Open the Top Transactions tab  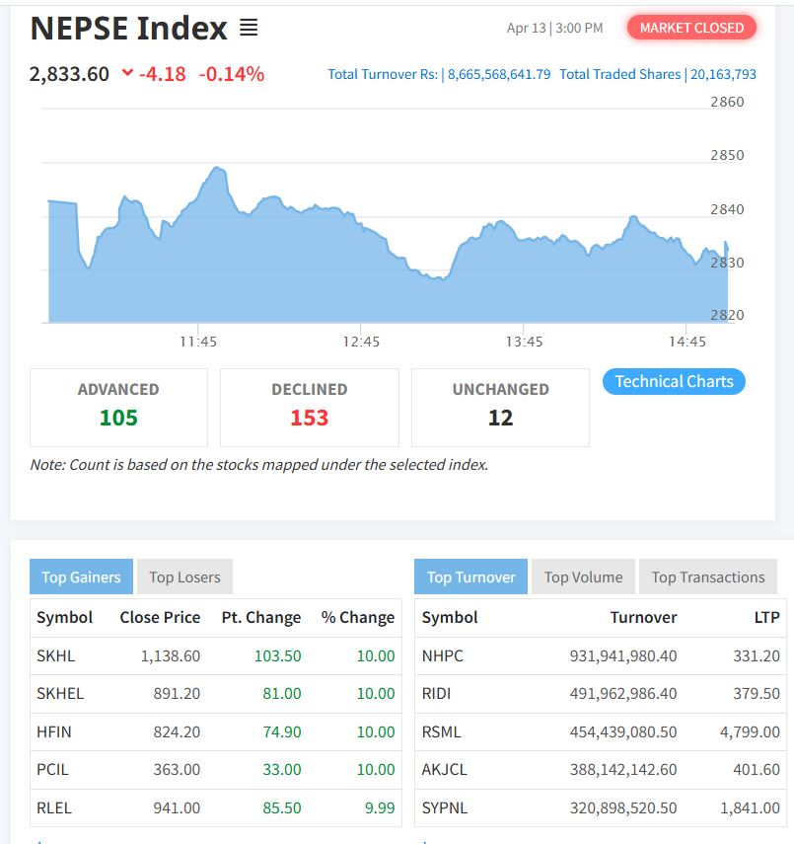tap(707, 577)
